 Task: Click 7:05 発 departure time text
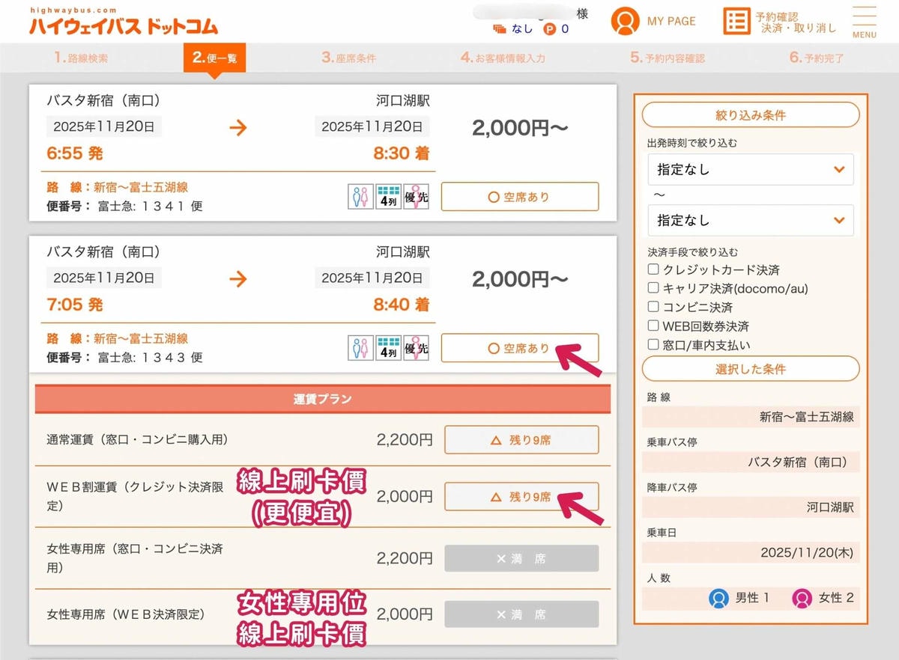point(75,305)
